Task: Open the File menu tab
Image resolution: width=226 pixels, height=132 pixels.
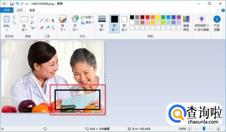Action: pos(7,10)
